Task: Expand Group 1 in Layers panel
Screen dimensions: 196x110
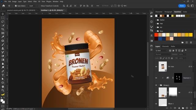Action: [x=159, y=85]
